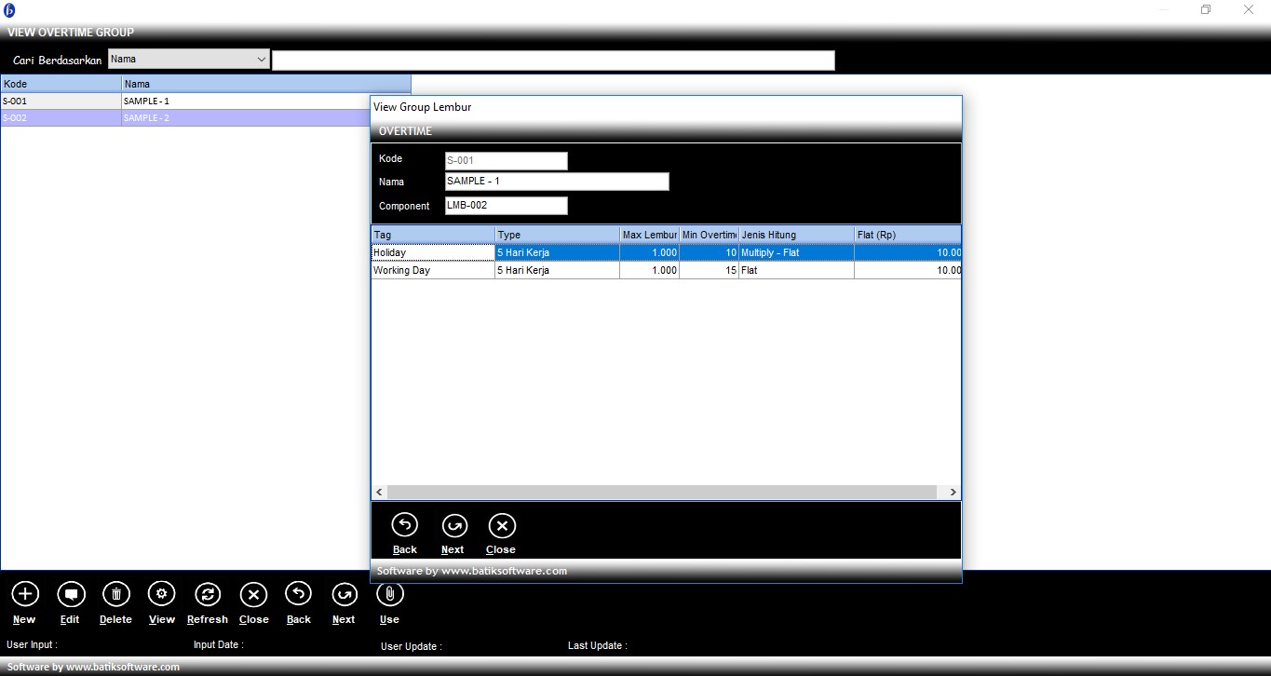The image size is (1271, 676).
Task: Restore the window using title bar button
Action: tap(1205, 9)
